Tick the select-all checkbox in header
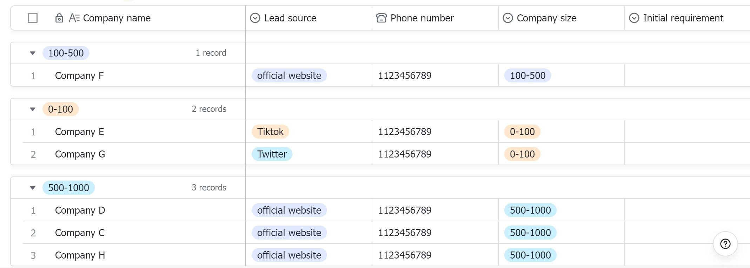This screenshot has width=750, height=268. [x=33, y=18]
